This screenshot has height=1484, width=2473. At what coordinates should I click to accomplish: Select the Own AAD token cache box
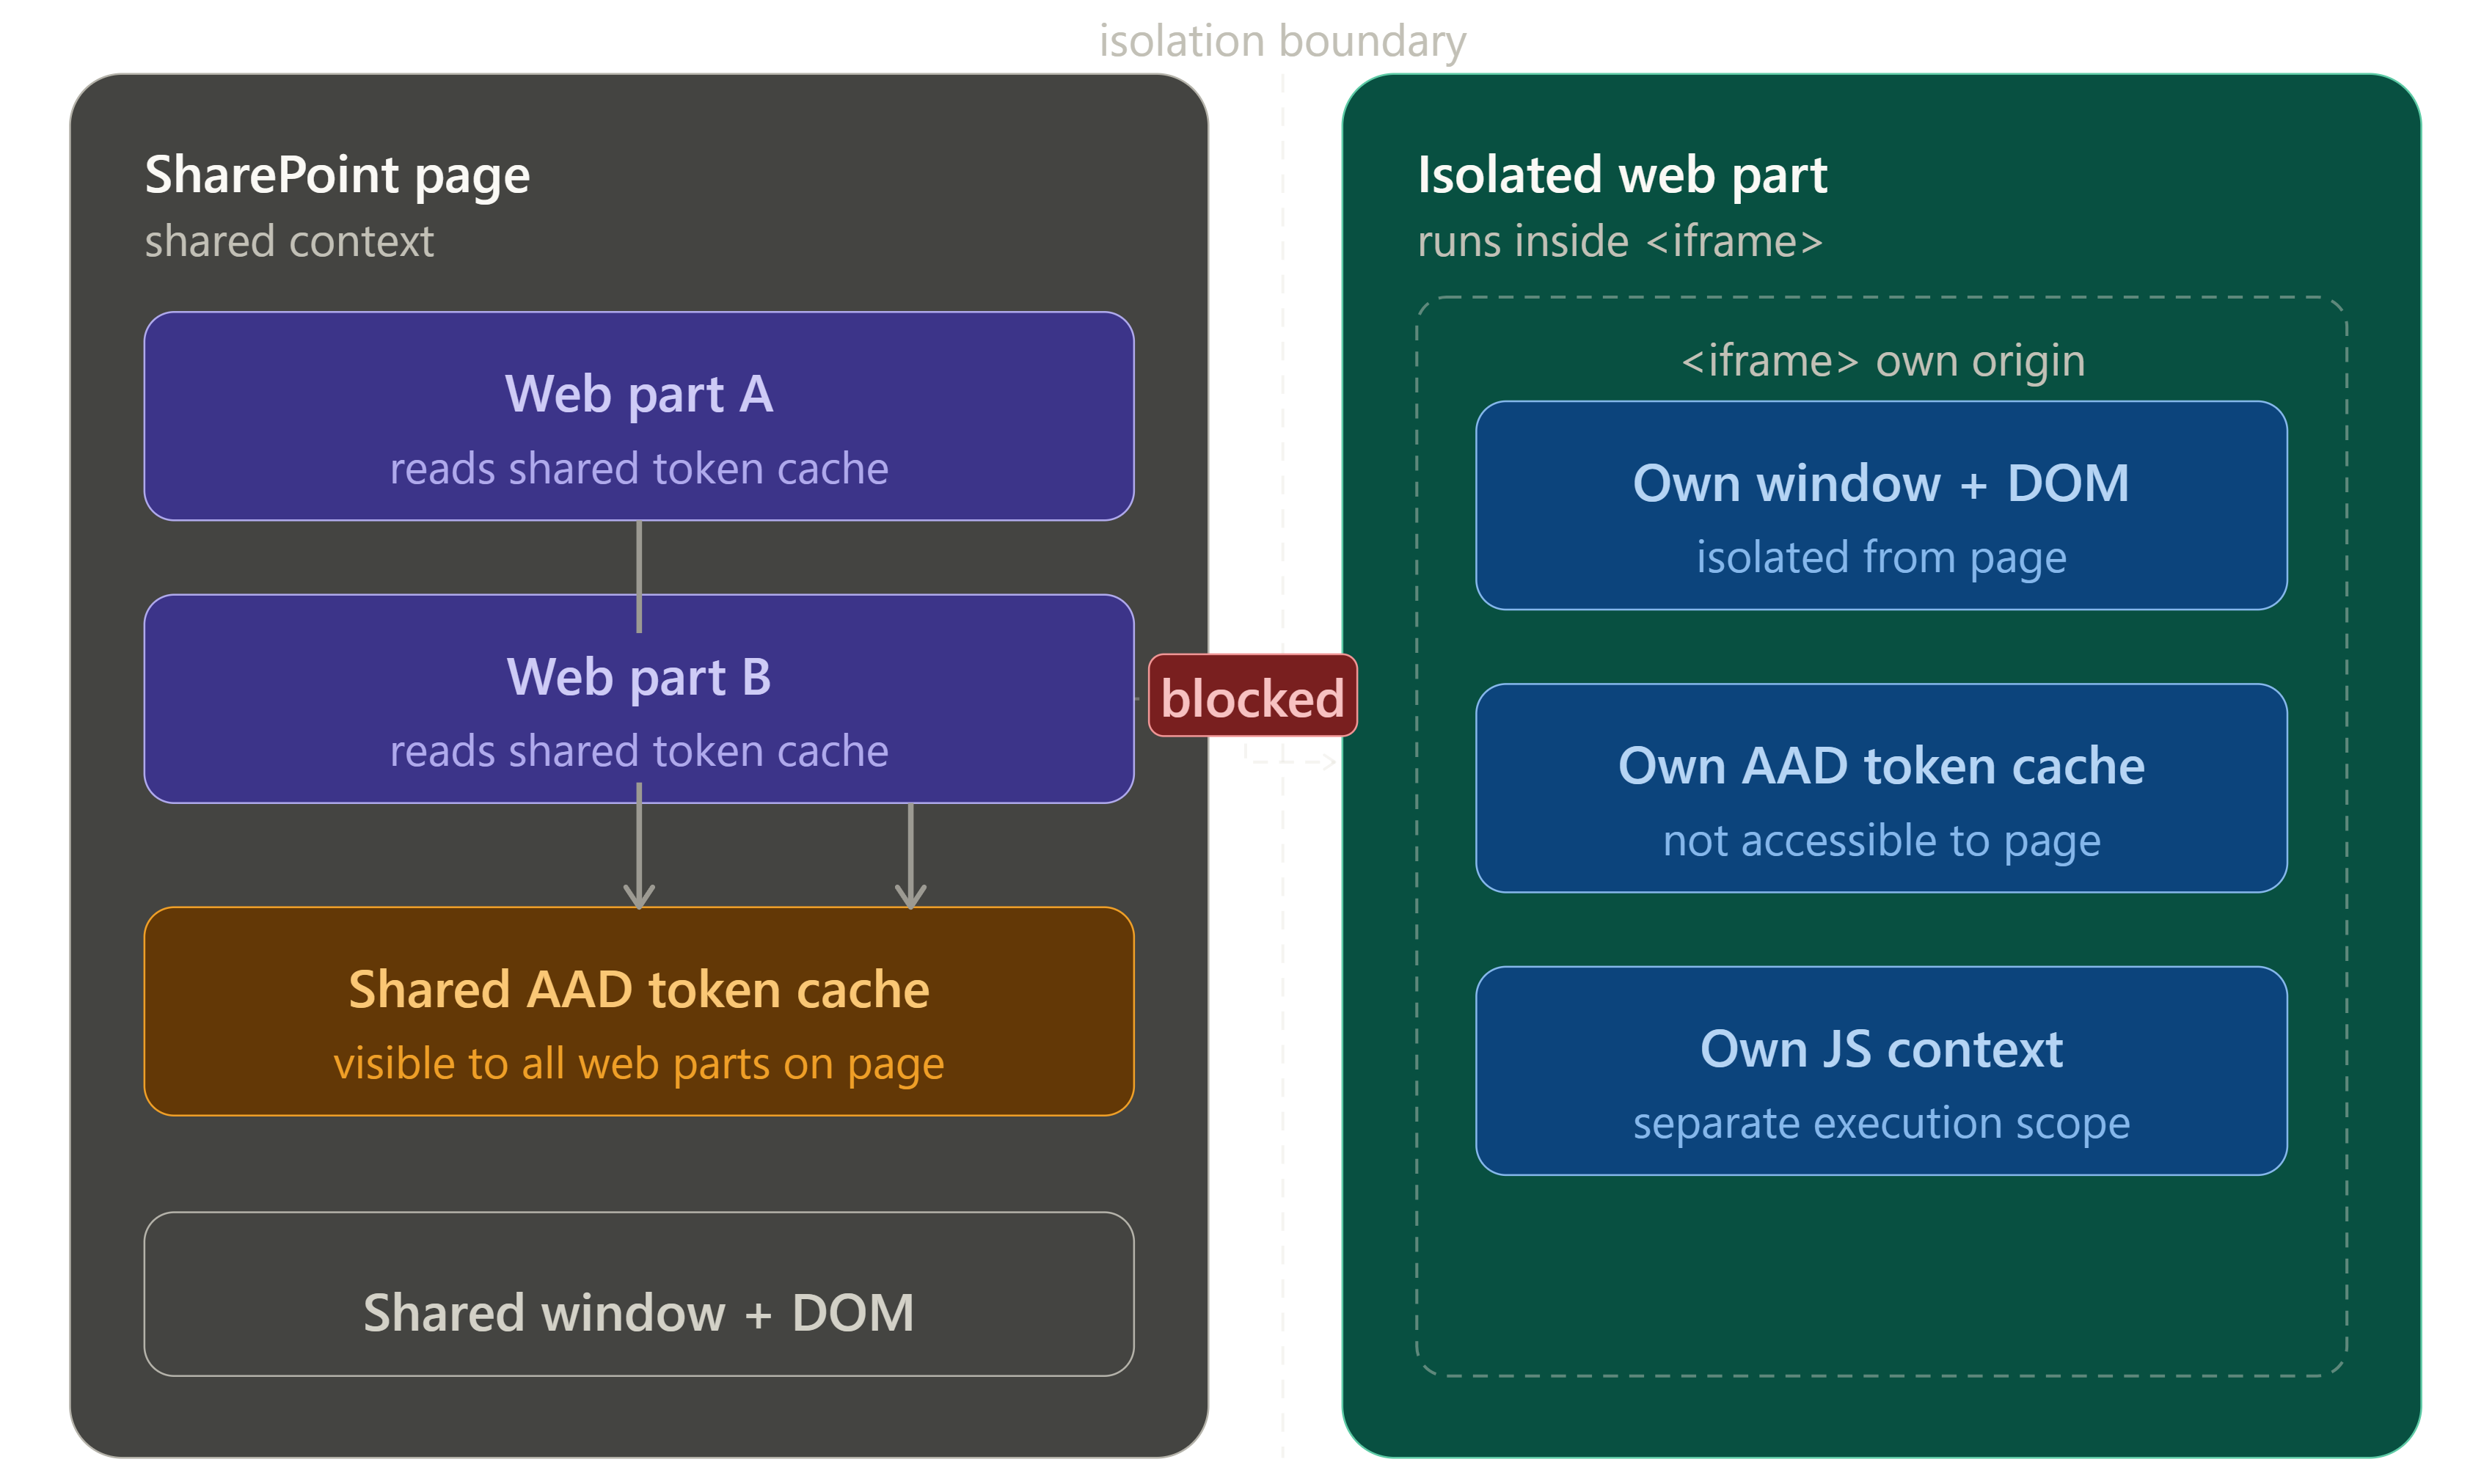(1881, 788)
